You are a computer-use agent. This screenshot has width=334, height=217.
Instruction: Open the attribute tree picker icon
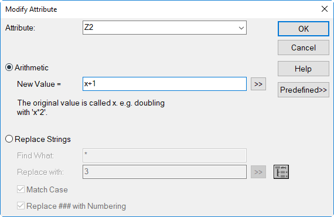coord(281,172)
